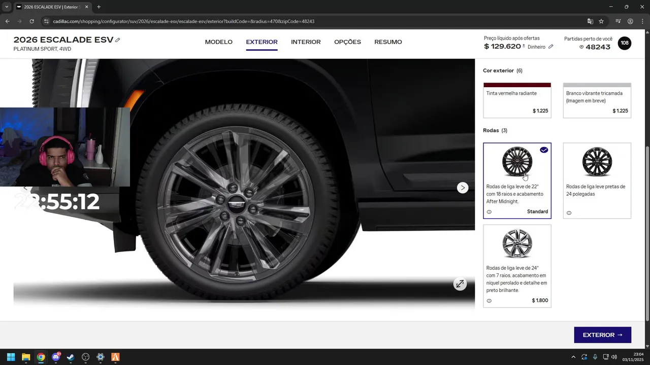The image size is (650, 365).
Task: Click the eye icon beside zip 48243
Action: pos(581,47)
